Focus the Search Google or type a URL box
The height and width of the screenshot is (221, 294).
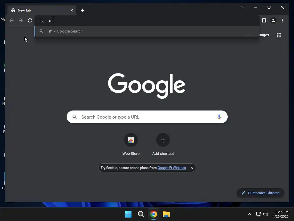(x=147, y=117)
